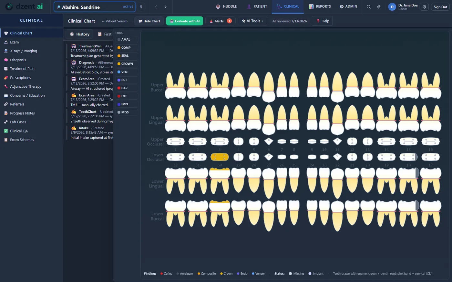Screen dimensions: 452x282
Task: Click Hide Chart button
Action: click(x=149, y=21)
